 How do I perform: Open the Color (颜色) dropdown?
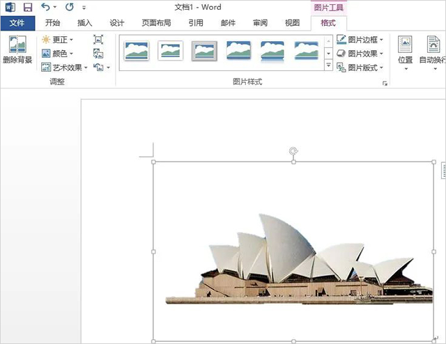57,54
